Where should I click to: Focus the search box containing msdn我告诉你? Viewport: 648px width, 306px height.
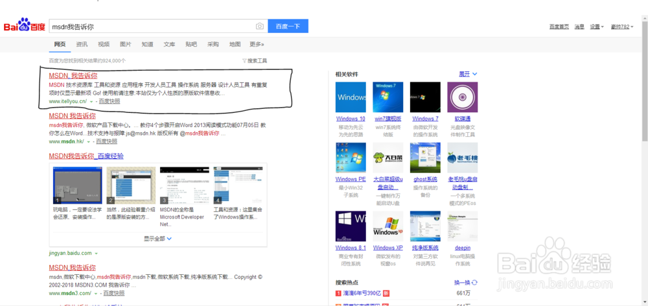point(158,26)
